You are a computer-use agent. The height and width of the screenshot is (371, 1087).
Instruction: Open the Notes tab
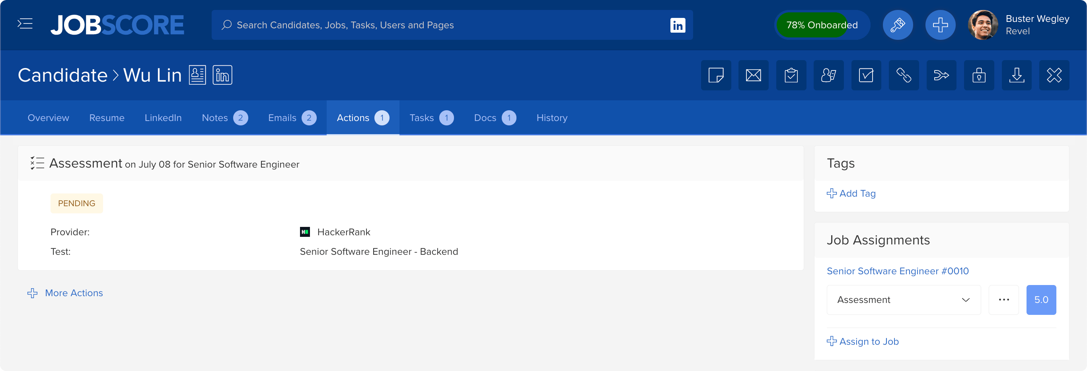coord(225,118)
